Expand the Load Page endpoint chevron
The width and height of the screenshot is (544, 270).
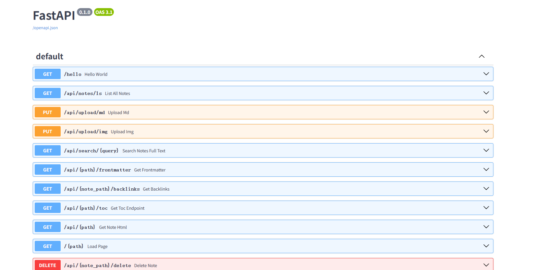pos(486,246)
